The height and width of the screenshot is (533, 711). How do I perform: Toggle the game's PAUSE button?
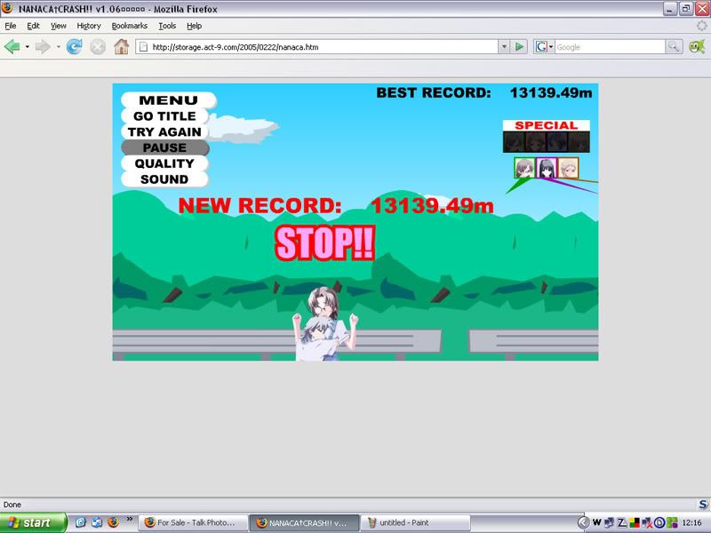(x=164, y=147)
